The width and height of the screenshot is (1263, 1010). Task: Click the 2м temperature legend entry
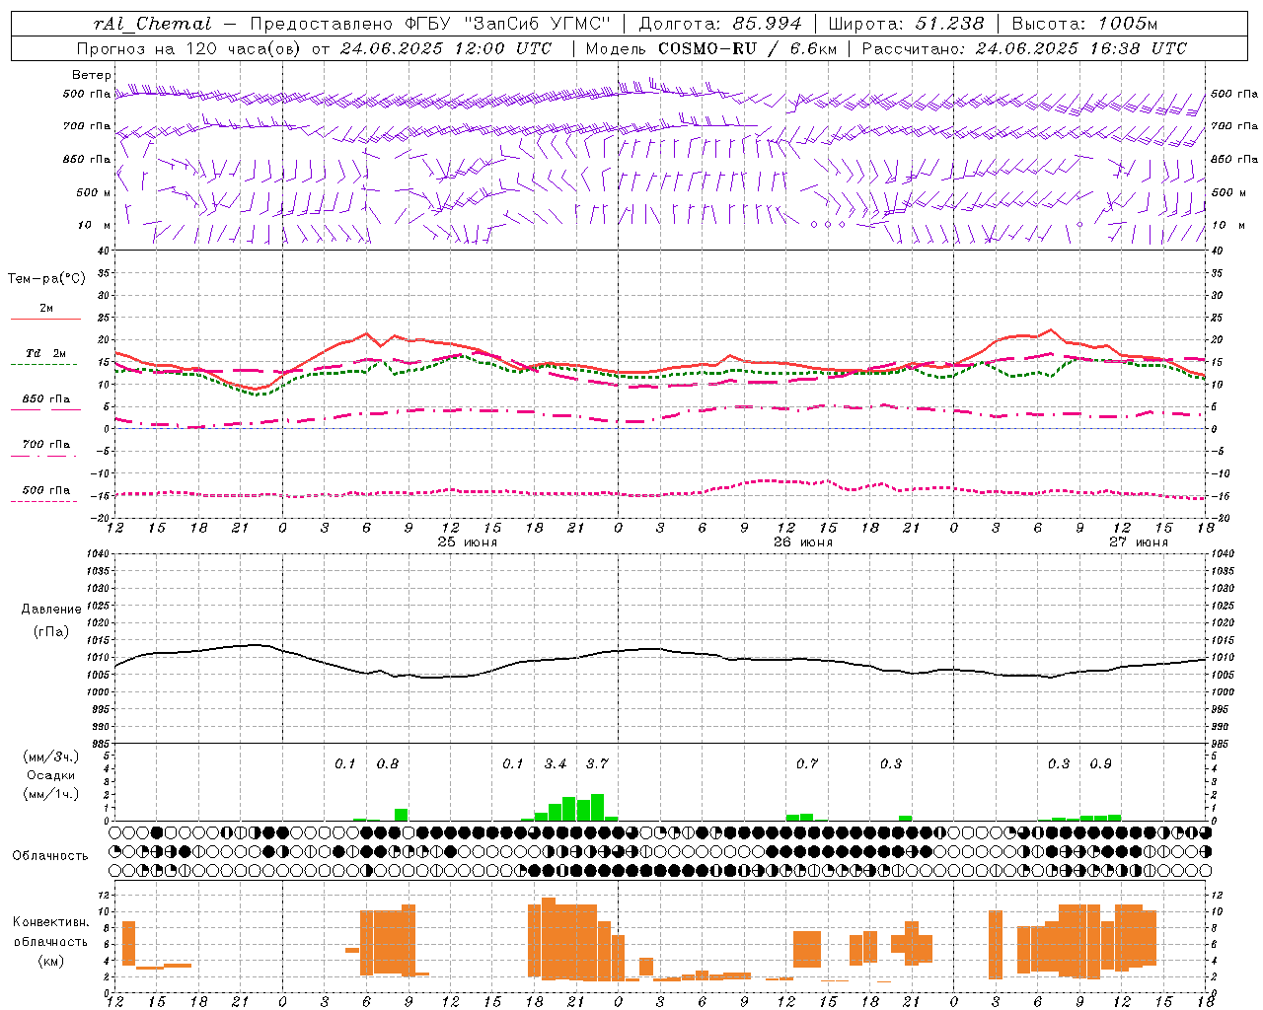point(46,308)
